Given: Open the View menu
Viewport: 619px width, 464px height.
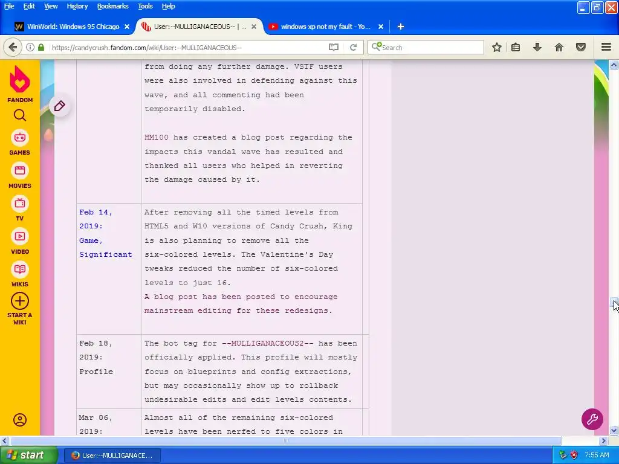Looking at the screenshot, I should (51, 6).
